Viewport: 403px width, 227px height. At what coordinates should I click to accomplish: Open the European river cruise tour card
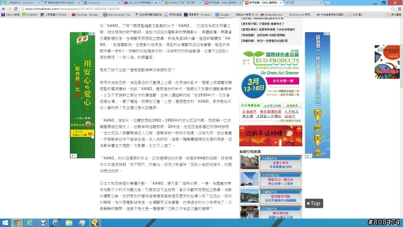280,196
